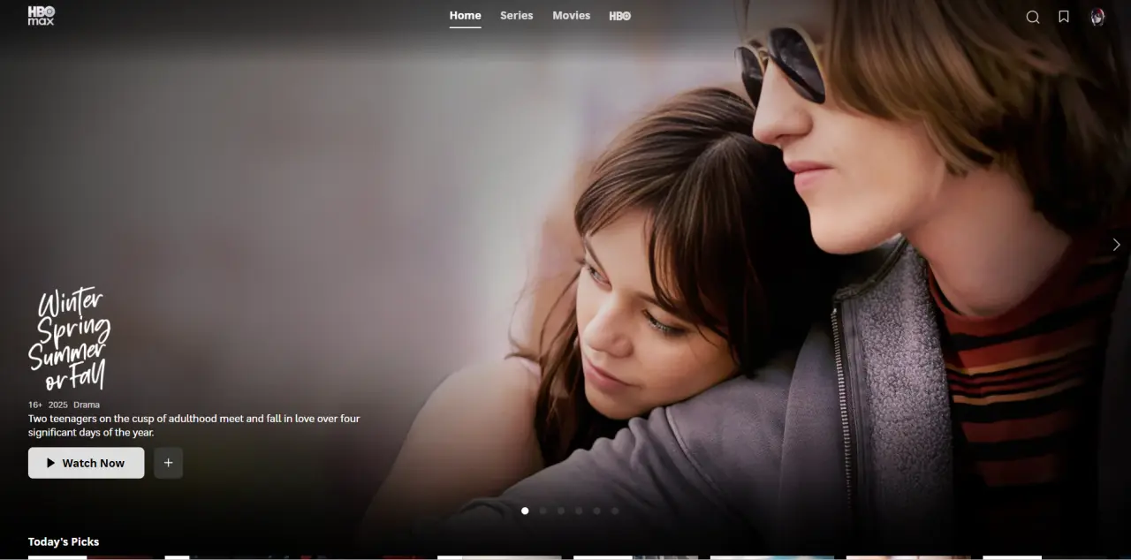Click the Drama genre label
Viewport: 1131px width, 560px height.
tap(87, 405)
